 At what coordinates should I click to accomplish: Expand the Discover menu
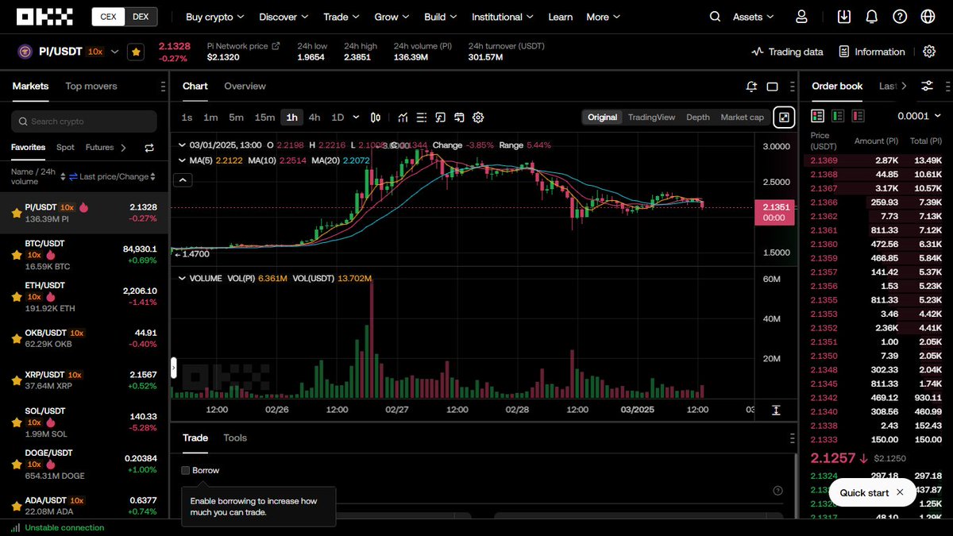point(284,17)
